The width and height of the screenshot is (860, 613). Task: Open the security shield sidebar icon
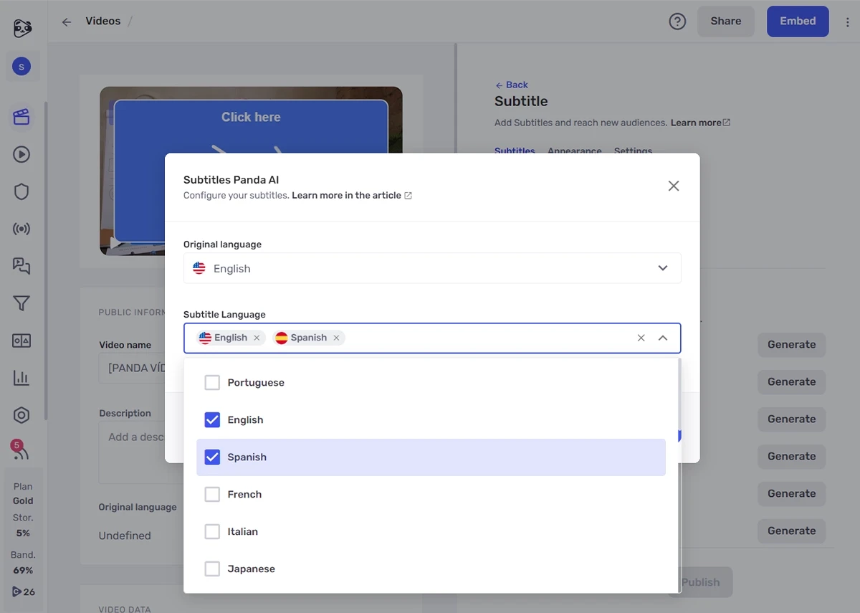[21, 191]
